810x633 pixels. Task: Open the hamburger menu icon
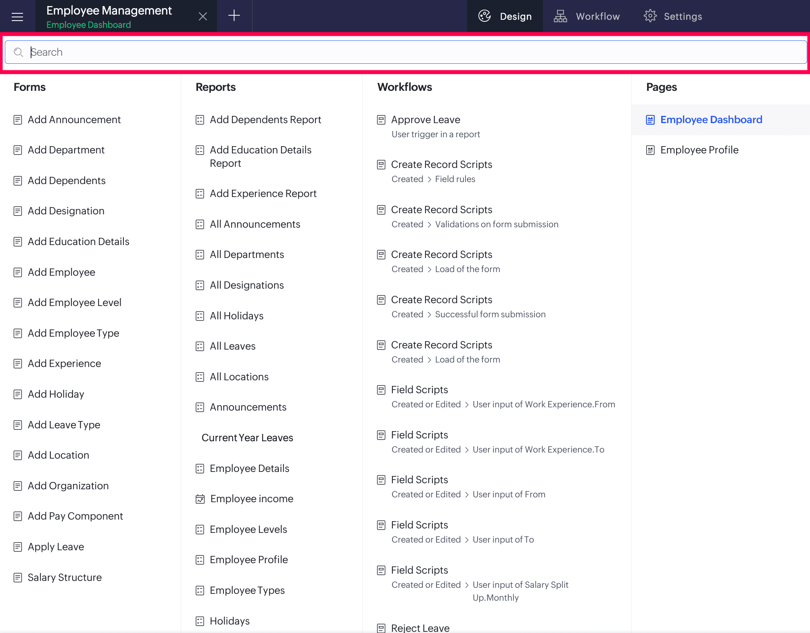(17, 17)
